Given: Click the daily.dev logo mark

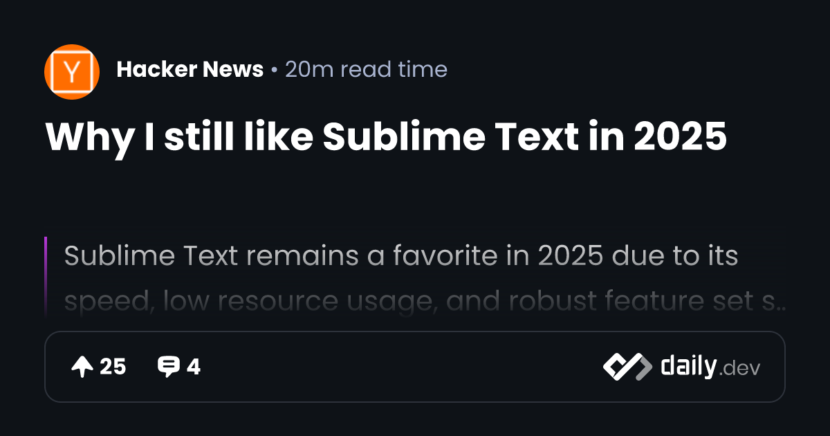Looking at the screenshot, I should (627, 367).
